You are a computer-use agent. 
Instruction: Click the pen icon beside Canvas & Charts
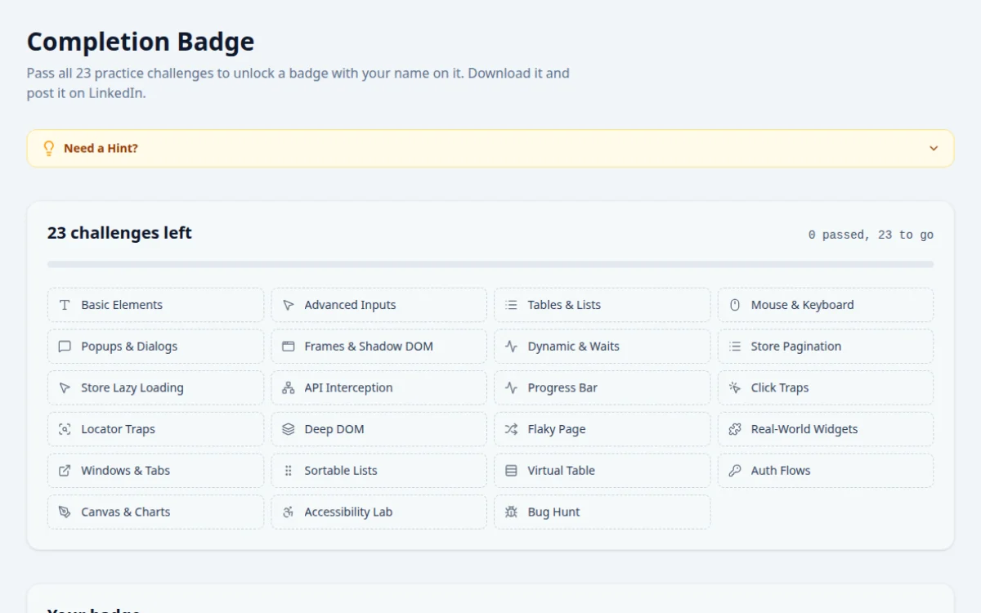(x=65, y=512)
